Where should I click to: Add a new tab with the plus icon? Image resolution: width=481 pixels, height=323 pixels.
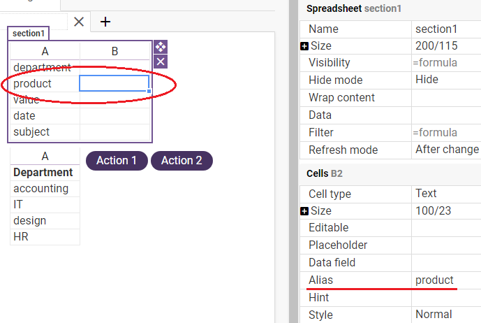click(105, 22)
